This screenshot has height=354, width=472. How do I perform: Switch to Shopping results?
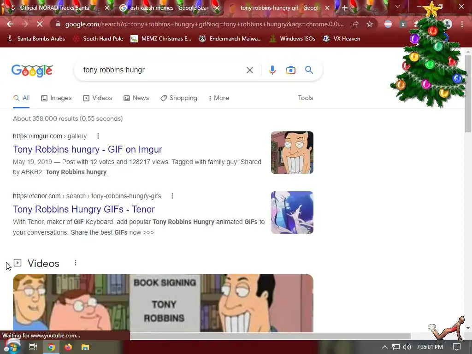(x=179, y=98)
